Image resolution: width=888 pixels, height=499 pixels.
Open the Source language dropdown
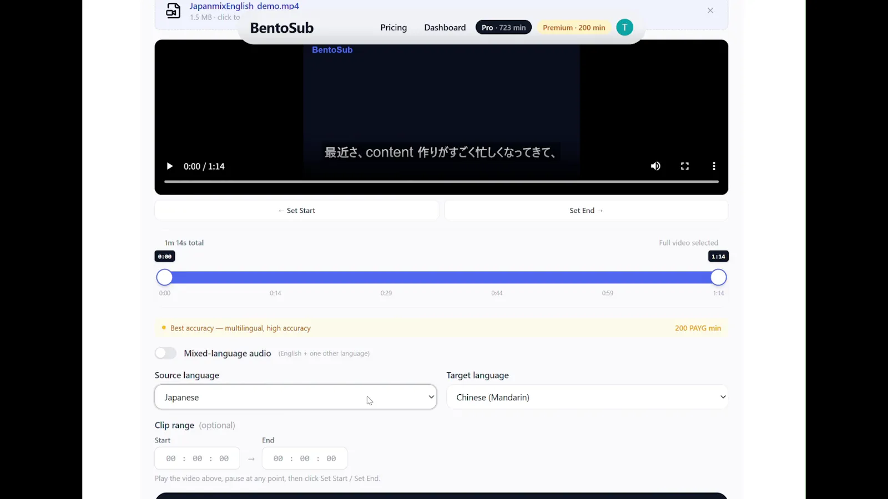pyautogui.click(x=295, y=397)
